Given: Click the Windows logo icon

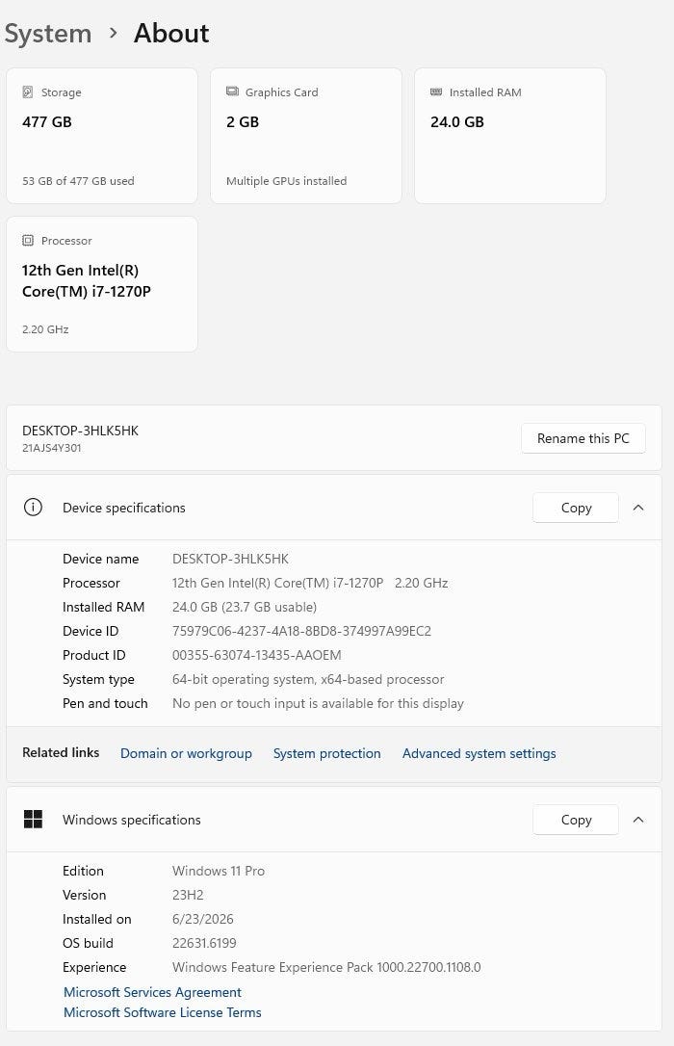Looking at the screenshot, I should [x=33, y=820].
